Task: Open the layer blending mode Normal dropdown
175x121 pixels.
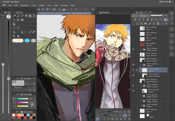Action: 144,16
